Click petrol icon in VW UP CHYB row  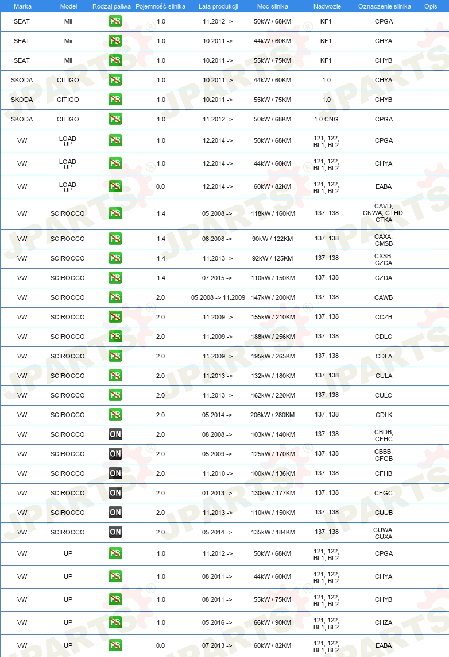pos(115,599)
